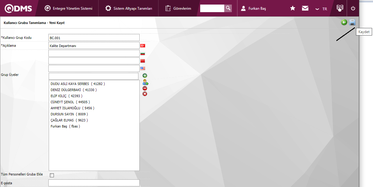
Task: Click the top search input box
Action: tap(212, 8)
